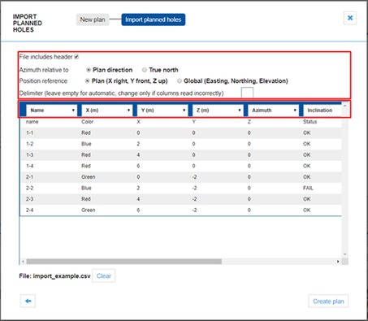
Task: Click the Green cell in row 2-4
Action: [x=89, y=210]
